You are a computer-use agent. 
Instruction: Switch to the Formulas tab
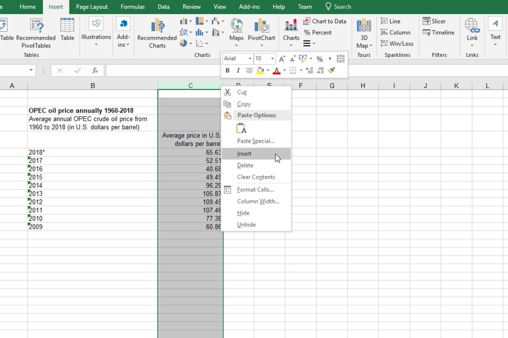click(132, 7)
